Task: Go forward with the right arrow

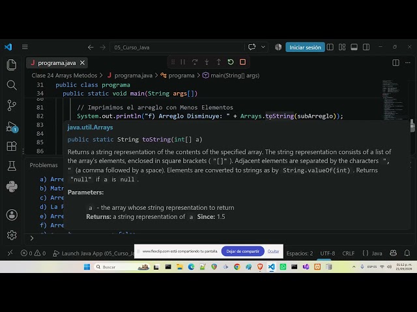Action: [x=103, y=47]
